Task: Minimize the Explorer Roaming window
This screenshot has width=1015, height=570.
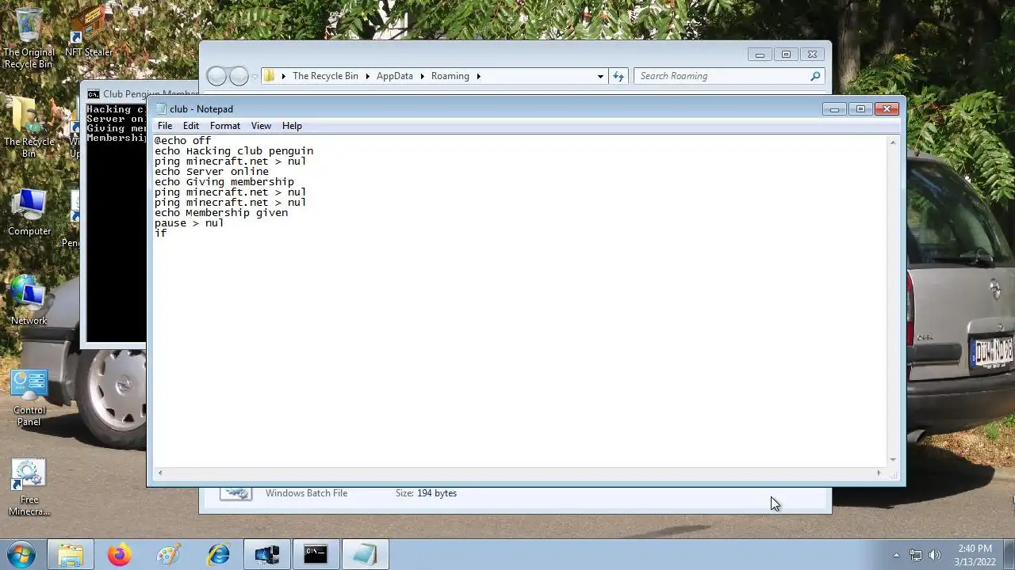Action: coord(760,55)
